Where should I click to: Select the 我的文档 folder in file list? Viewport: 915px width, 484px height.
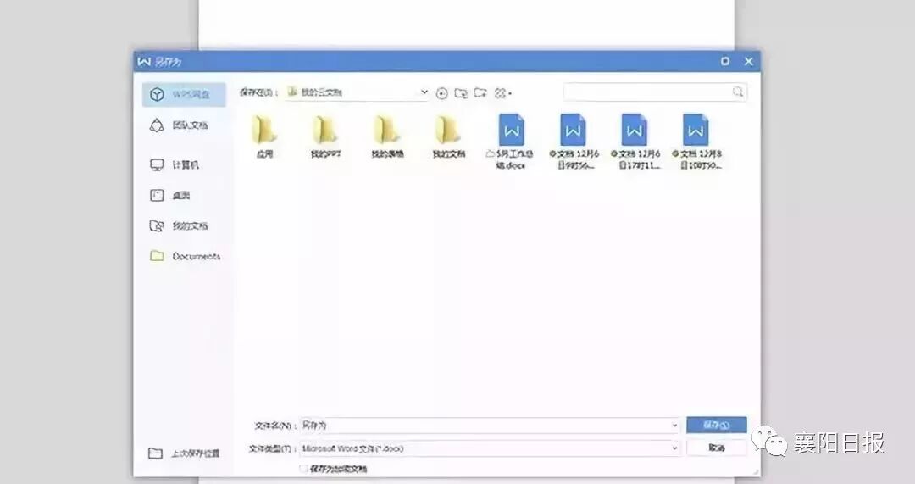click(449, 136)
